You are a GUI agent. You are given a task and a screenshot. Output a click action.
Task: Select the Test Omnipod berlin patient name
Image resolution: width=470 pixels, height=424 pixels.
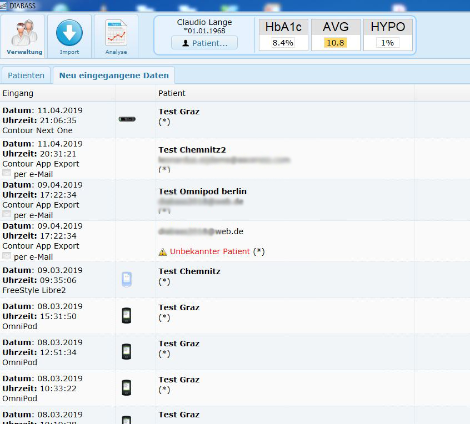[x=203, y=191]
